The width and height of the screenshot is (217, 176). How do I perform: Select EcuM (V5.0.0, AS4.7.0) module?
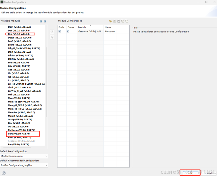click(20, 45)
